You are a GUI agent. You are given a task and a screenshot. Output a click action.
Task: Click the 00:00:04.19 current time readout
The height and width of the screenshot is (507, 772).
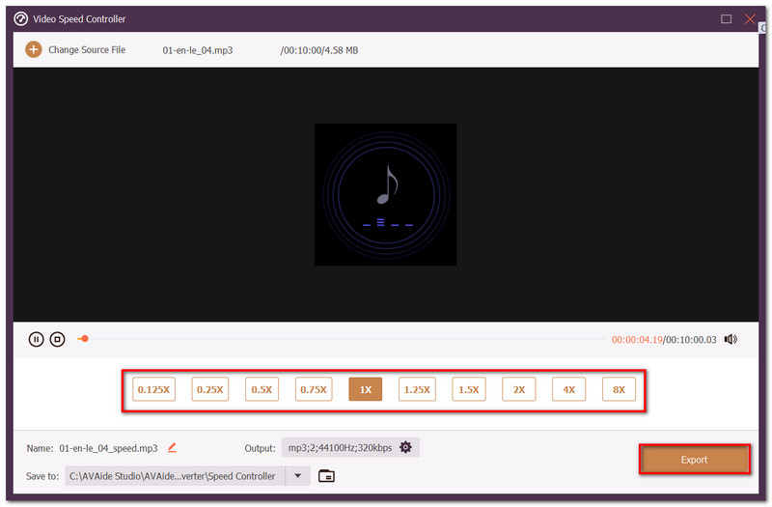pyautogui.click(x=637, y=340)
